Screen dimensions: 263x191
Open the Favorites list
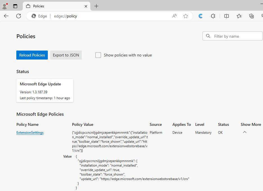[x=239, y=16]
